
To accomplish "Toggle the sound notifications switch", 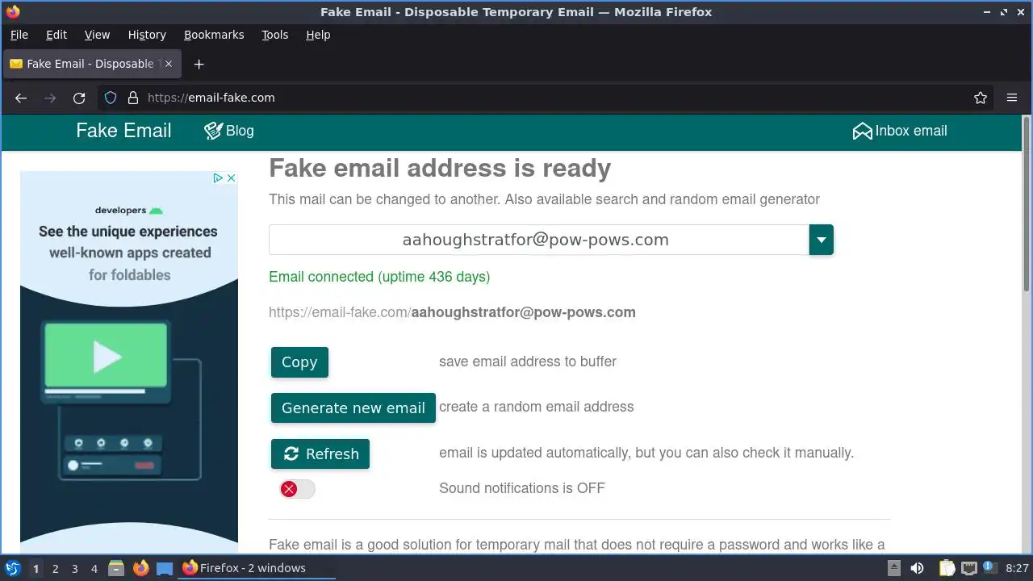I will pos(297,489).
